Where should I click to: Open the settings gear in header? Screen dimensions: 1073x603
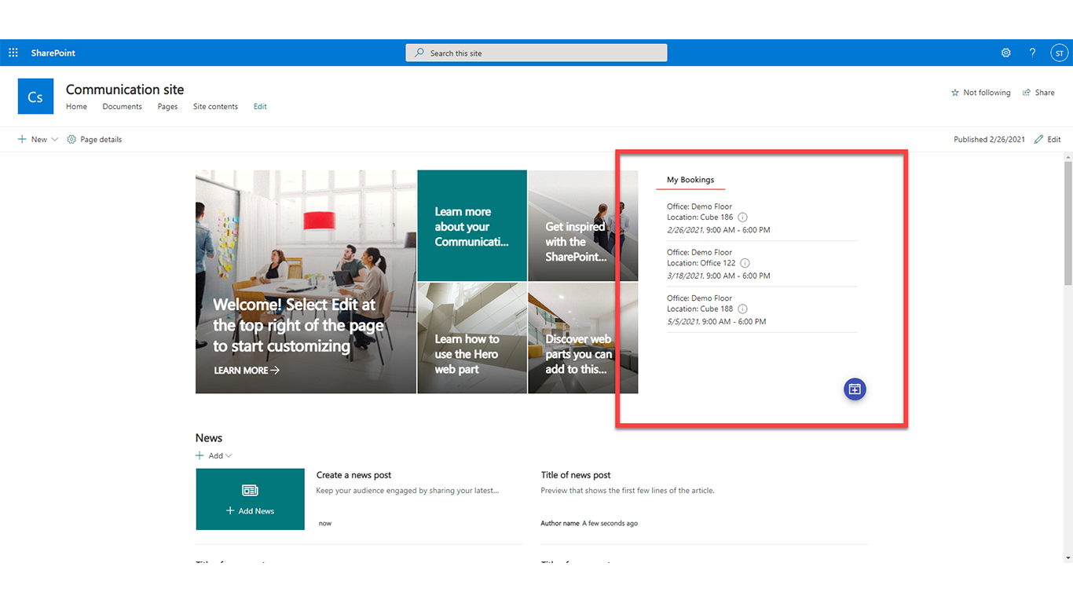click(x=1005, y=53)
